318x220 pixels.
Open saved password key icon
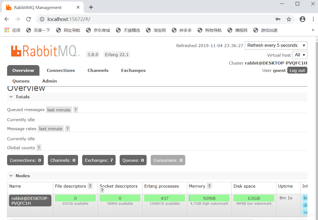tap(278, 19)
